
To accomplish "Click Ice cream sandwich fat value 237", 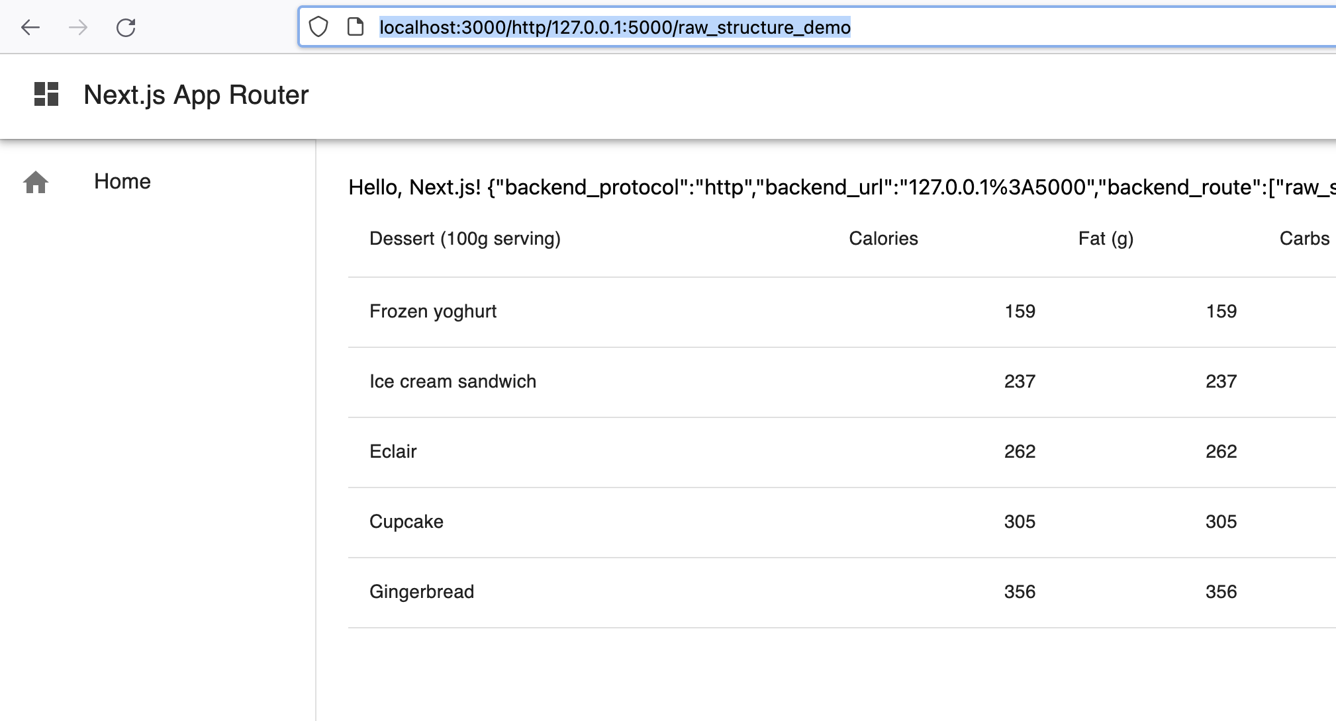I will coord(1221,382).
